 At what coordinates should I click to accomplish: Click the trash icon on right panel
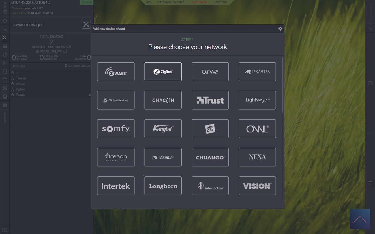tap(370, 184)
